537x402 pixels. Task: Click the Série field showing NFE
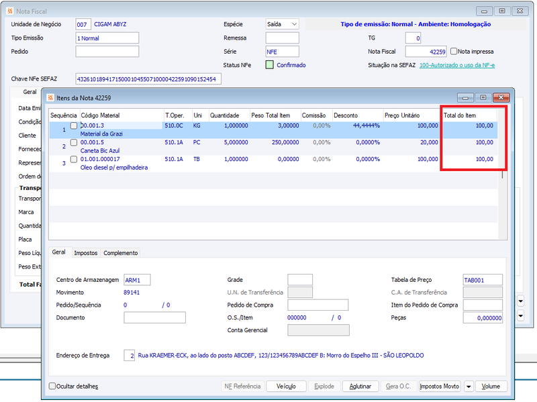tap(282, 52)
